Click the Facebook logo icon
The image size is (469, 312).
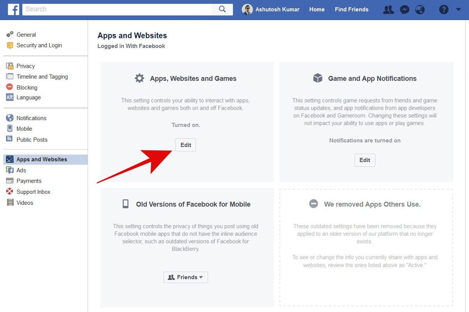click(x=13, y=9)
